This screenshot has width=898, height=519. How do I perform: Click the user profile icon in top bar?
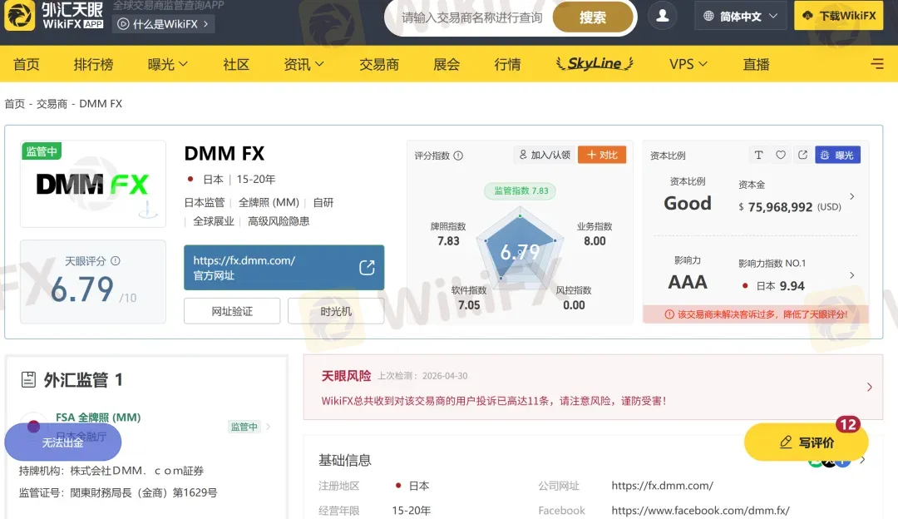(662, 15)
